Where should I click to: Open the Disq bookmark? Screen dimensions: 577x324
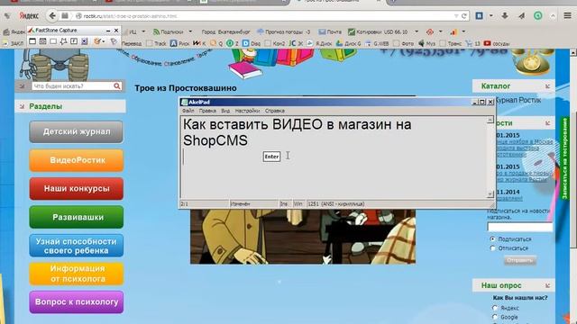click(252, 43)
